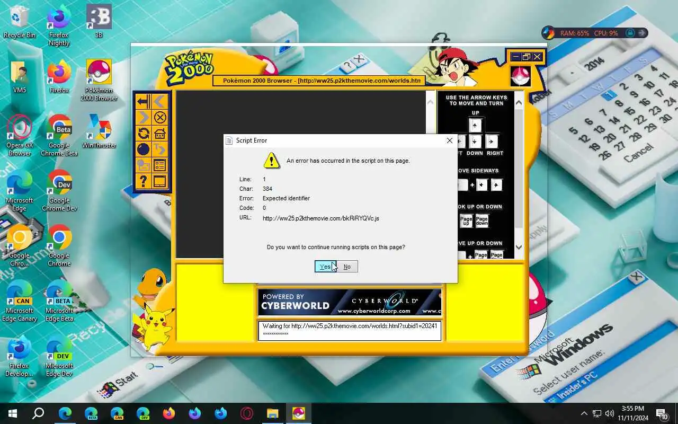The width and height of the screenshot is (678, 424).
Task: Click the Poké Ball icon under window controls
Action: tap(520, 76)
